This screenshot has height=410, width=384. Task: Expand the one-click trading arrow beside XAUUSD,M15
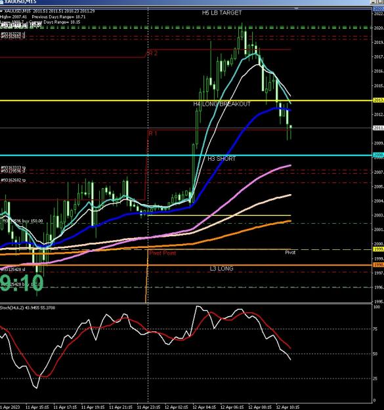[x=1, y=11]
